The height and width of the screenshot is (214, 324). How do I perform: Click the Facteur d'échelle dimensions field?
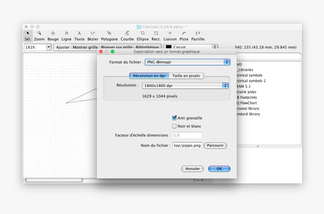[187, 135]
